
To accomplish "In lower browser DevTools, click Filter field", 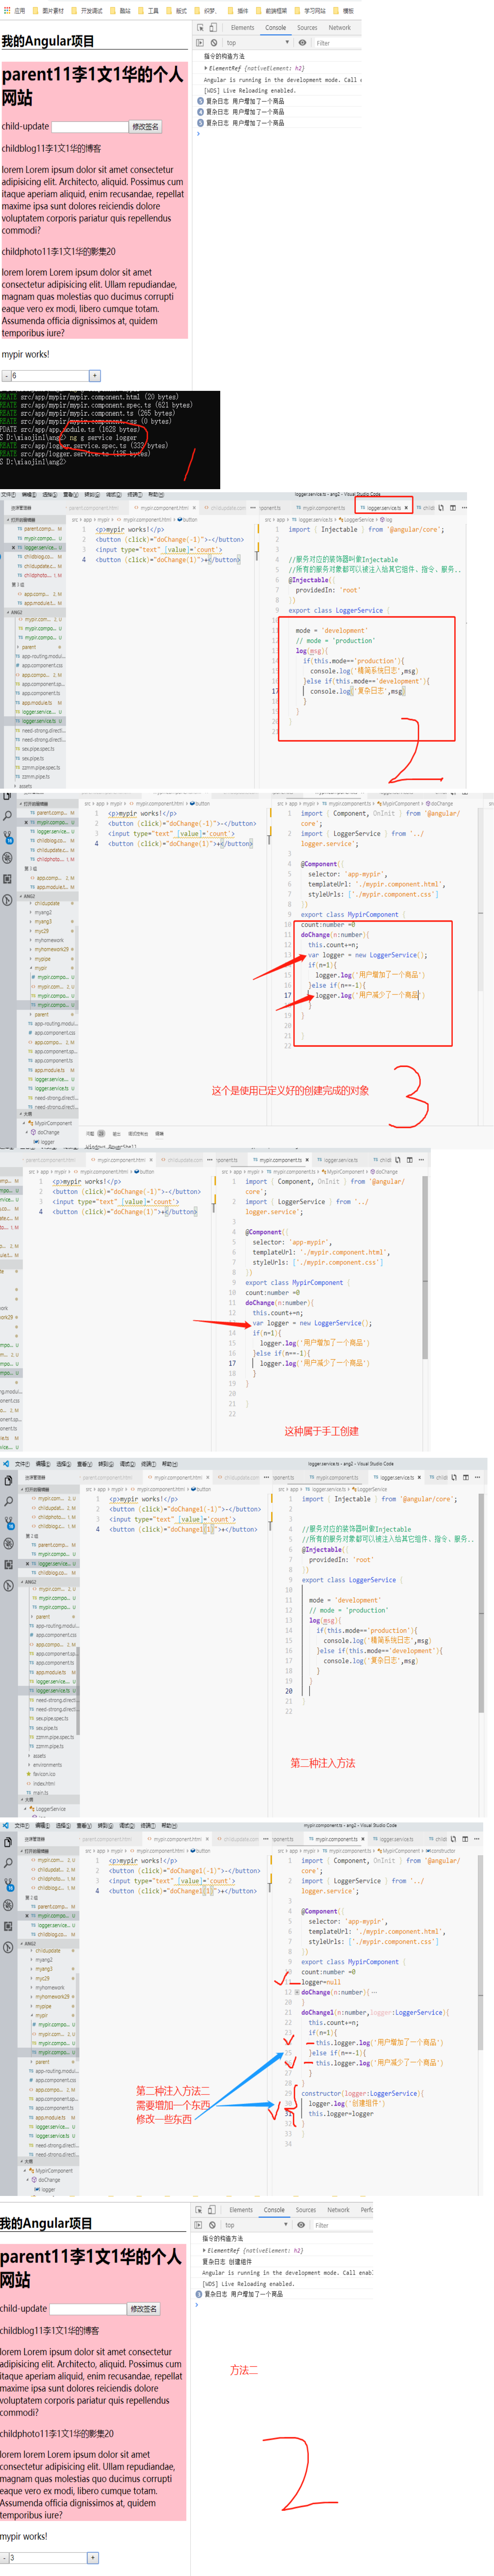I will pos(344,2225).
